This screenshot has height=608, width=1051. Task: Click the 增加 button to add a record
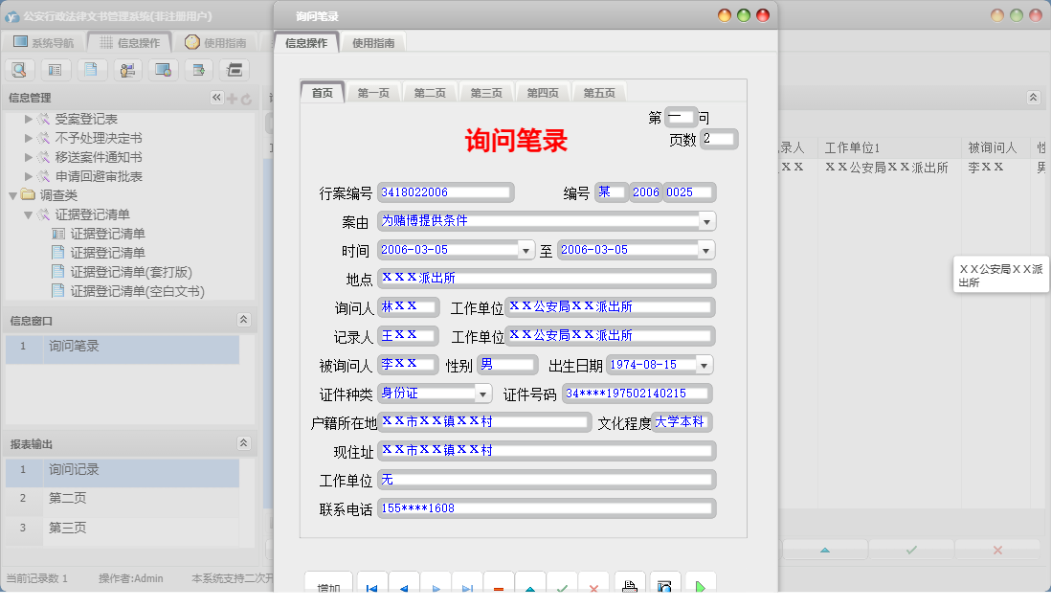(x=328, y=586)
